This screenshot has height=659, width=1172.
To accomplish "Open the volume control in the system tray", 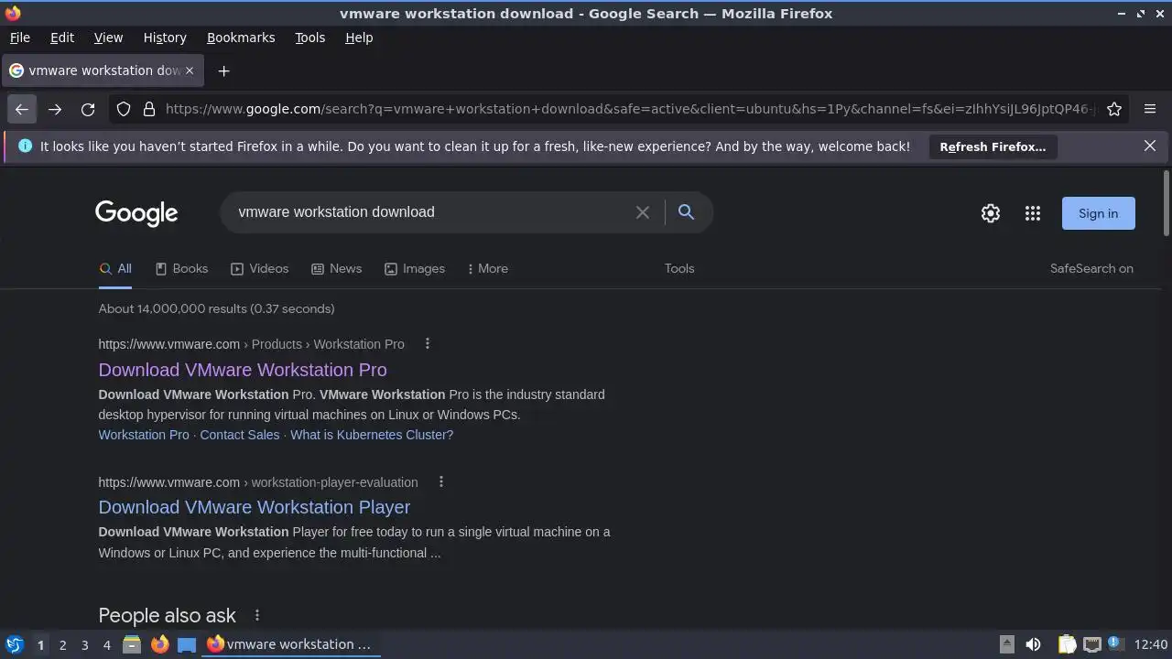I will [x=1033, y=644].
